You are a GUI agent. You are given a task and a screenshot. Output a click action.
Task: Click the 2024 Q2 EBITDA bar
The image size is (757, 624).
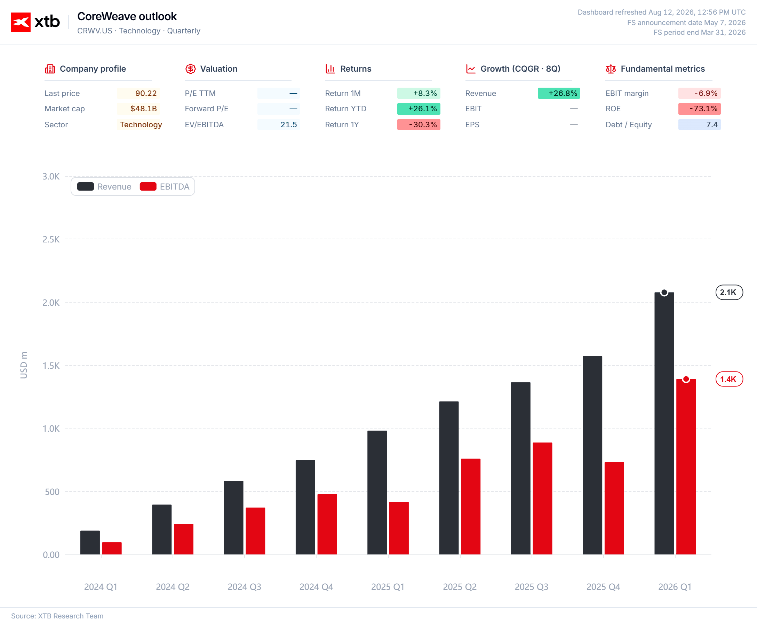184,539
